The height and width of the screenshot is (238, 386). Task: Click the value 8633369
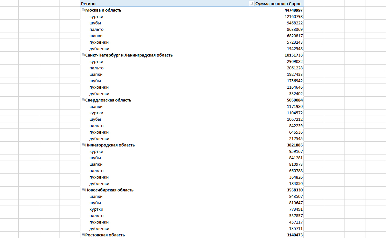[x=295, y=29]
